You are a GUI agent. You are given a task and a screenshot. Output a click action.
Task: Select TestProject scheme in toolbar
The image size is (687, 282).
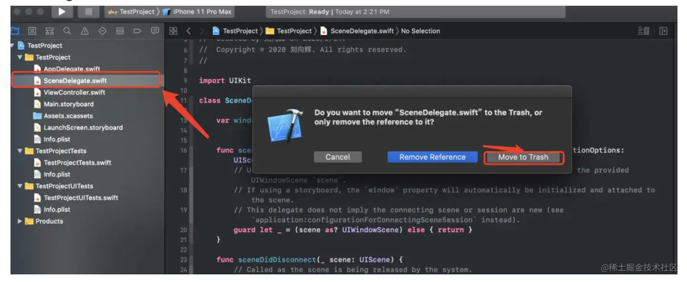pos(131,11)
